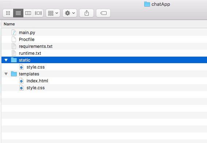Select the Procfile row name
Screen dimensions: 207x143
(27, 39)
